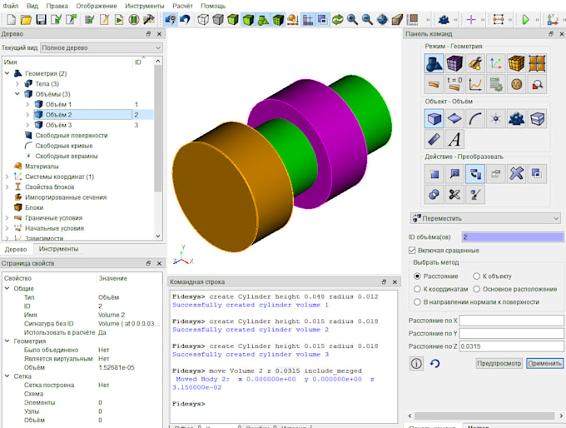Open the 'Расчёт' menu
The height and width of the screenshot is (428, 566).
tap(182, 6)
